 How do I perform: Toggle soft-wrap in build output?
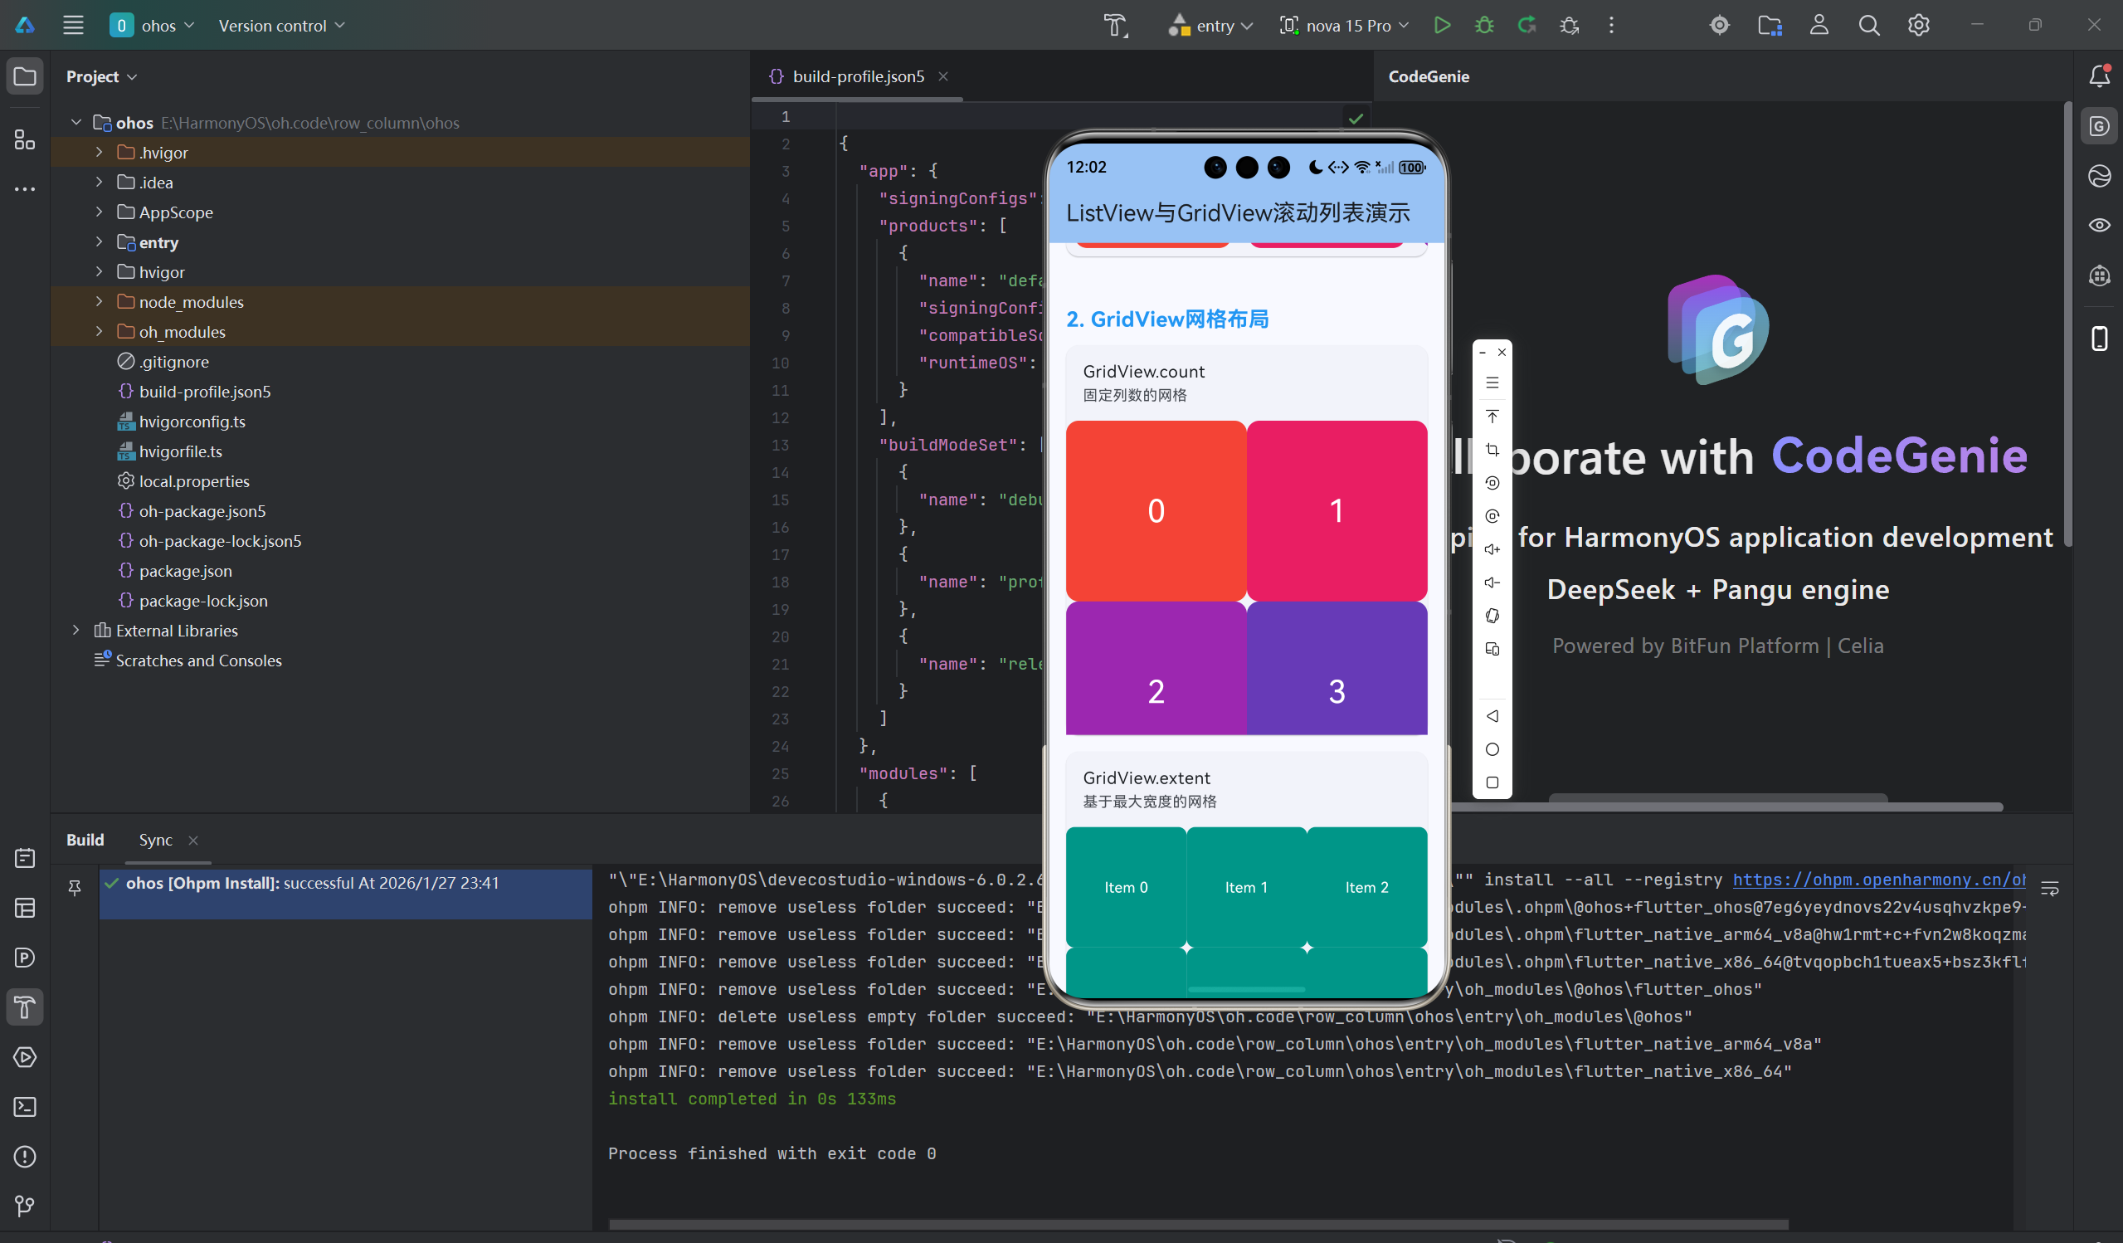(x=2050, y=888)
